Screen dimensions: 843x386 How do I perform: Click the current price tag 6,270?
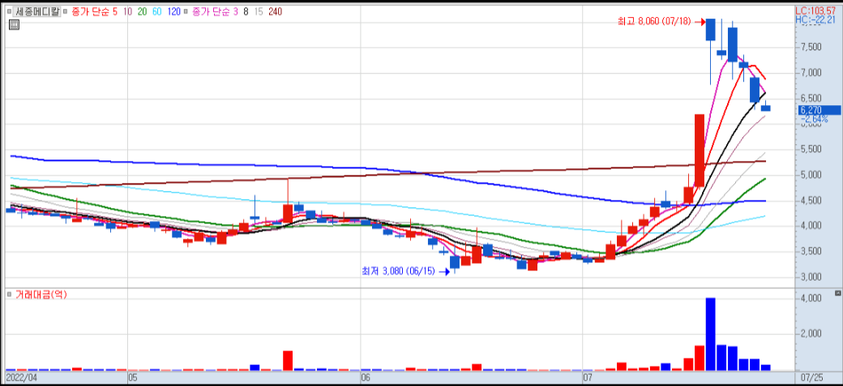point(819,110)
